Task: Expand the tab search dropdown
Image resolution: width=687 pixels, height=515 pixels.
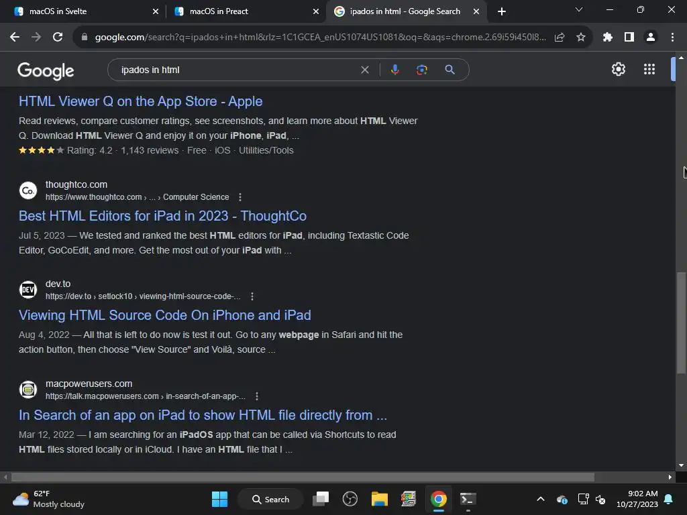Action: pyautogui.click(x=579, y=9)
